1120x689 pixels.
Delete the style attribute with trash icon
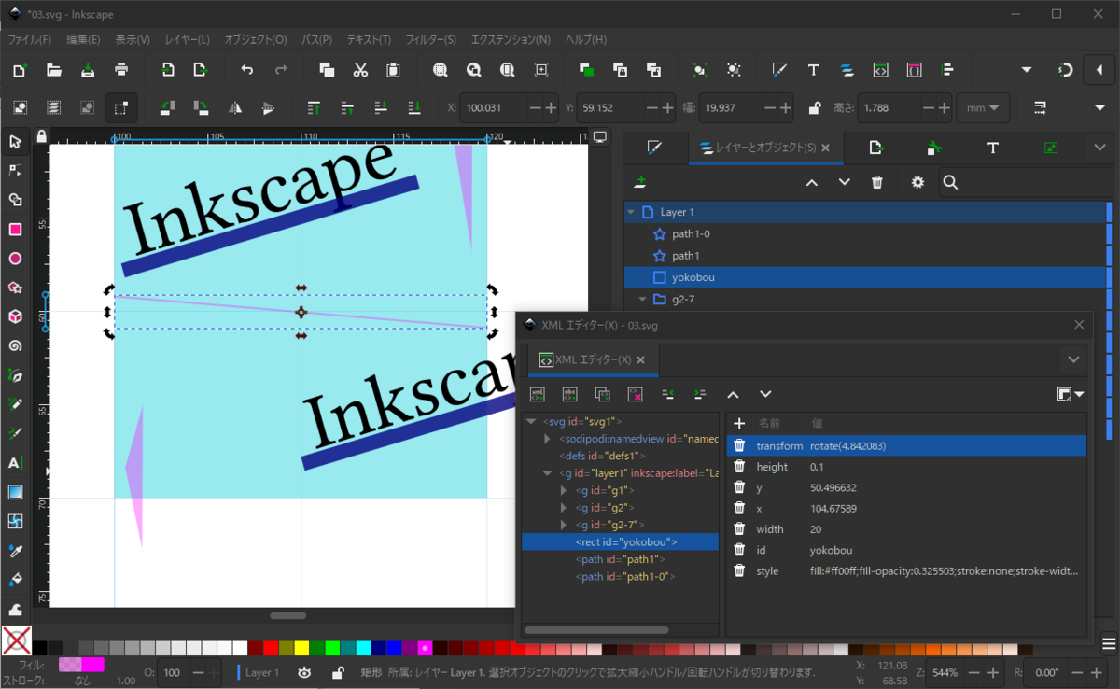739,570
